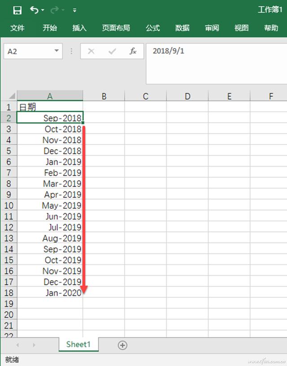Open the 视图 ribbon tab
287x366 pixels.
242,28
